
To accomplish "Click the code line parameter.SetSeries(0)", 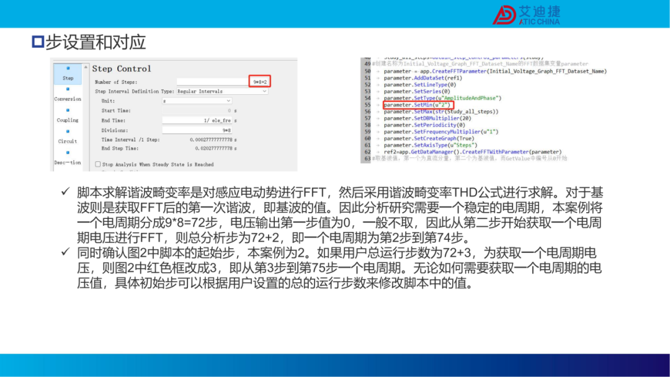I will [x=417, y=91].
